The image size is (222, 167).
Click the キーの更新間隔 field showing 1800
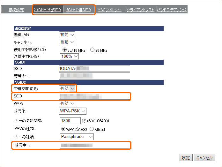70,121
